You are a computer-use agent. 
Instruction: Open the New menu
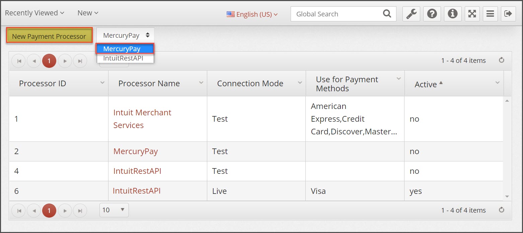coord(88,13)
